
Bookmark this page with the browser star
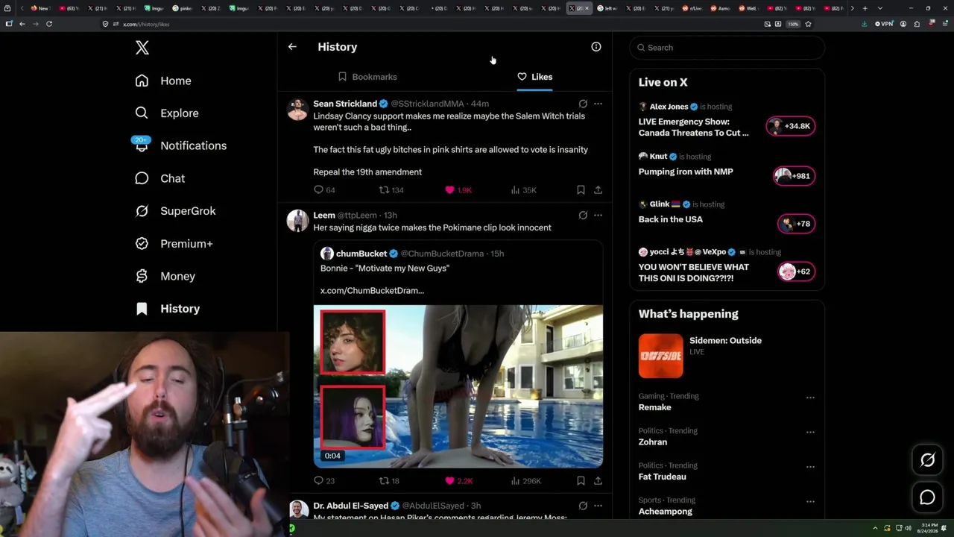coord(808,24)
